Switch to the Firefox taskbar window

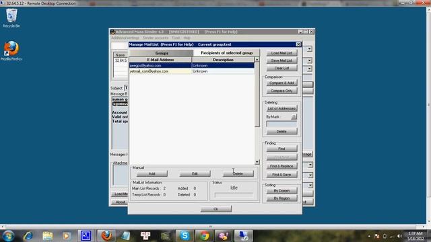(106, 236)
